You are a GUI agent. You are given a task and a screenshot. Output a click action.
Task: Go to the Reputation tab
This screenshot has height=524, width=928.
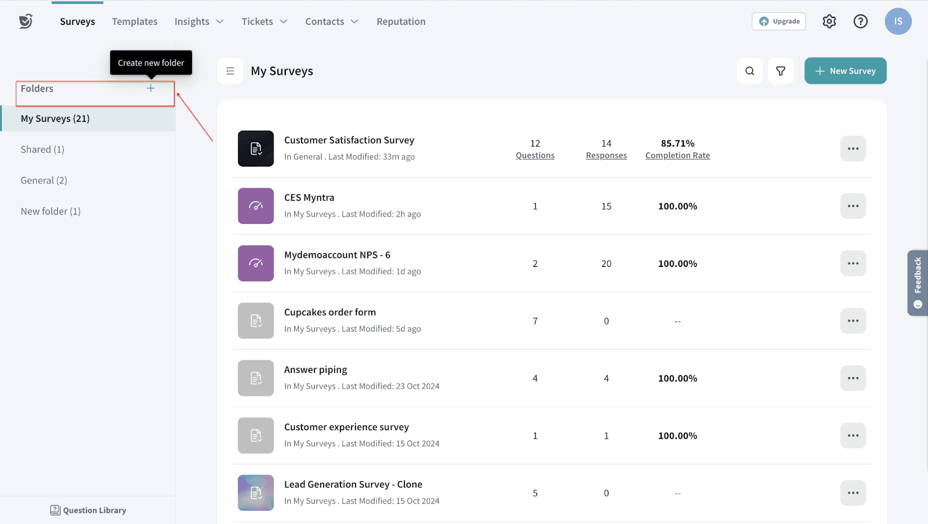coord(401,21)
